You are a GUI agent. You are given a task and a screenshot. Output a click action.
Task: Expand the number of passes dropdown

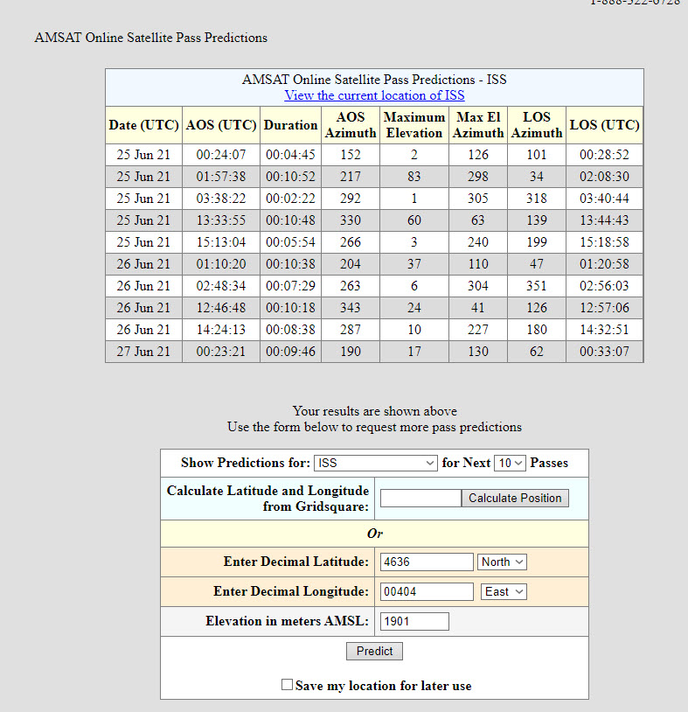pyautogui.click(x=510, y=463)
